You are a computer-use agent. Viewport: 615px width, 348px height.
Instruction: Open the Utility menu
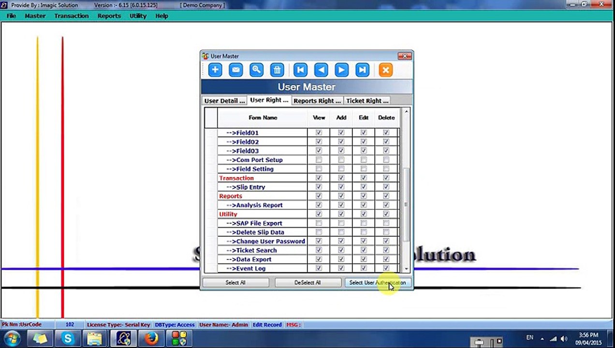coord(138,16)
